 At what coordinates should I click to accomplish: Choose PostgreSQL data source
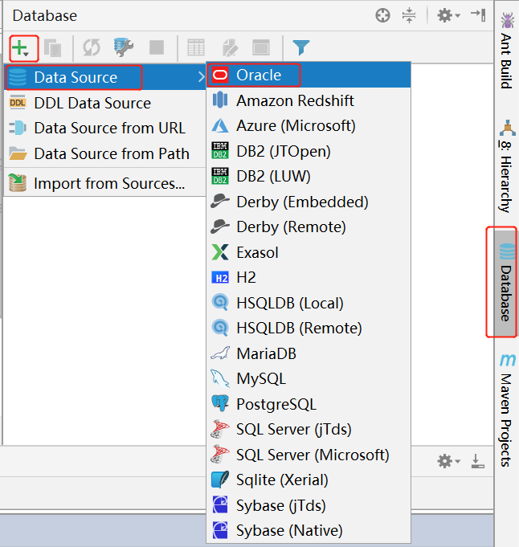pos(309,404)
